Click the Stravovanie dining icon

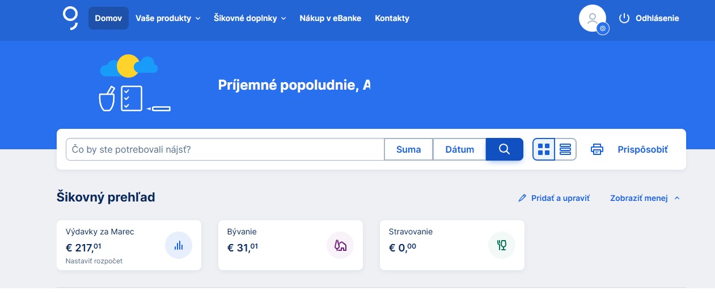click(502, 245)
